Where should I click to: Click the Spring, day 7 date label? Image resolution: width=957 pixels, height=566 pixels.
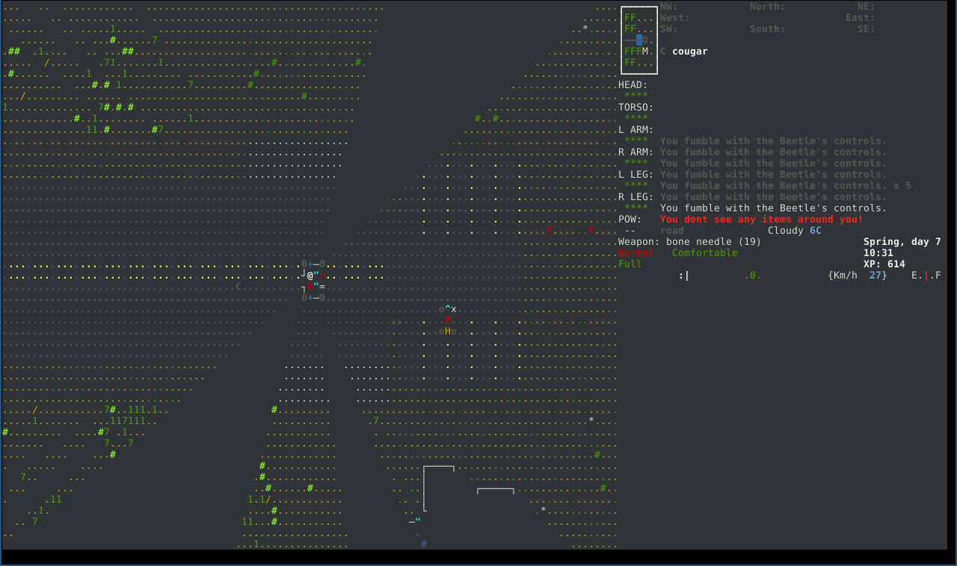tap(902, 242)
